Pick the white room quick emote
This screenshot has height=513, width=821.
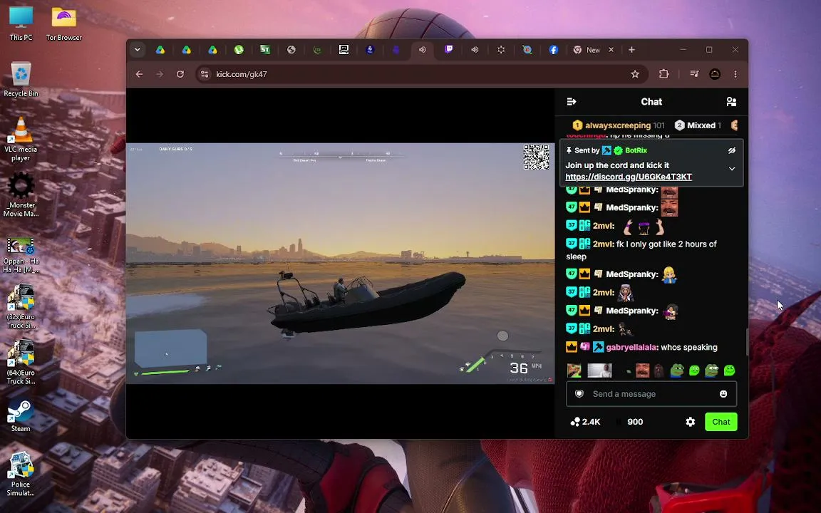click(599, 370)
